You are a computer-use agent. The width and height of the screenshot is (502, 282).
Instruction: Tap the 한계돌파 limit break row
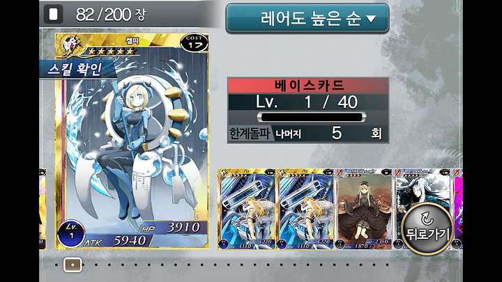click(308, 133)
